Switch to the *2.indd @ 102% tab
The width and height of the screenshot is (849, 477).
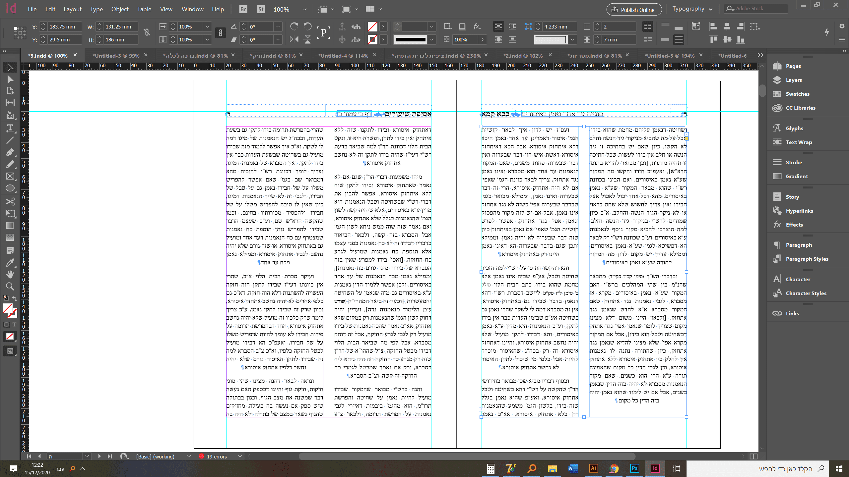[x=523, y=56]
